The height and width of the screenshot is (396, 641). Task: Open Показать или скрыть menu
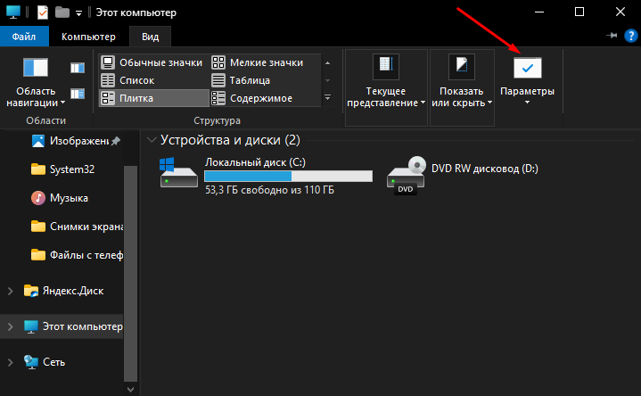[462, 87]
